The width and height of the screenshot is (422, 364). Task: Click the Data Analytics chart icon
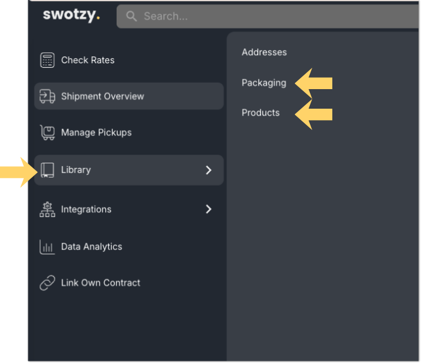click(x=47, y=247)
